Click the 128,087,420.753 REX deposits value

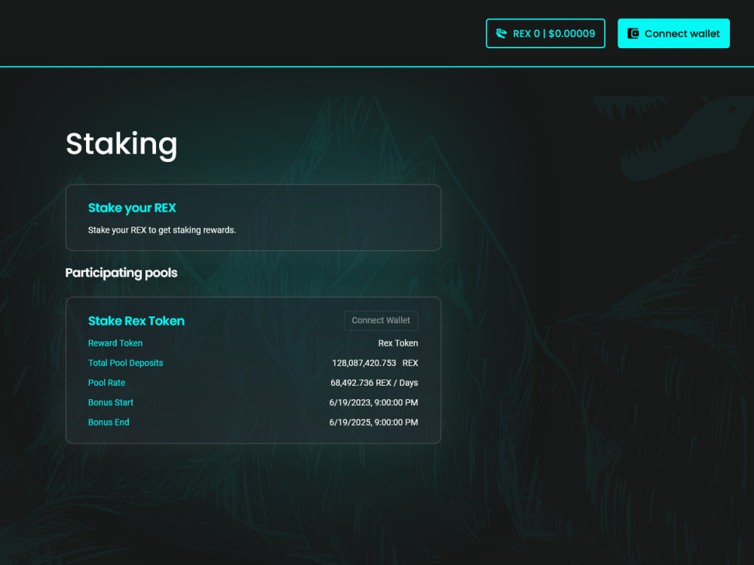coord(373,362)
